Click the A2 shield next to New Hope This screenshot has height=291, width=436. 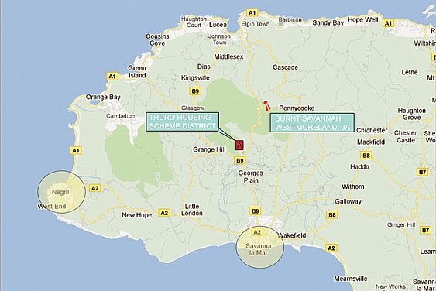164,213
